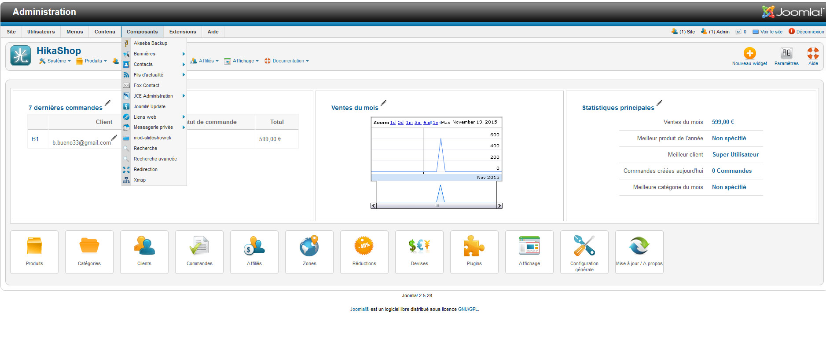Open the Utilisateurs menu
826x339 pixels.
41,32
